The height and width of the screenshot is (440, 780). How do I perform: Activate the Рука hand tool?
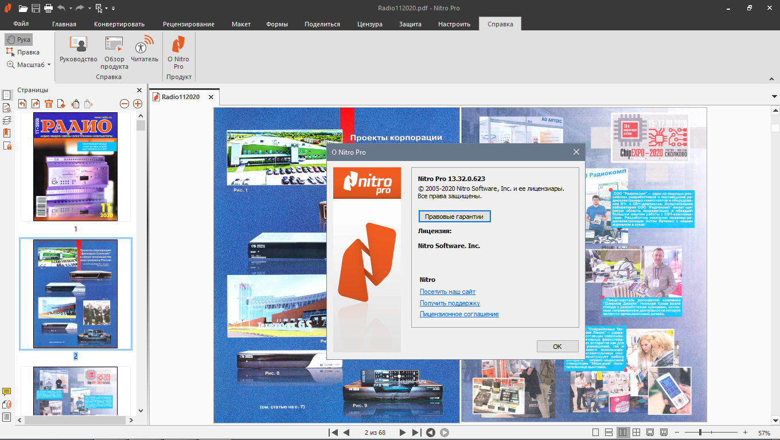18,40
